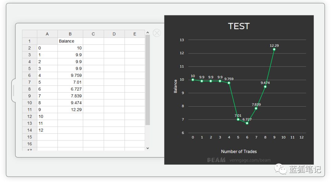The width and height of the screenshot is (332, 184).
Task: Select column C header
Action: pos(93,34)
